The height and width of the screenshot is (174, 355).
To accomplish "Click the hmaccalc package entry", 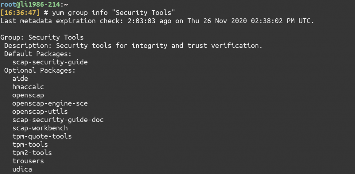I will 28,87.
